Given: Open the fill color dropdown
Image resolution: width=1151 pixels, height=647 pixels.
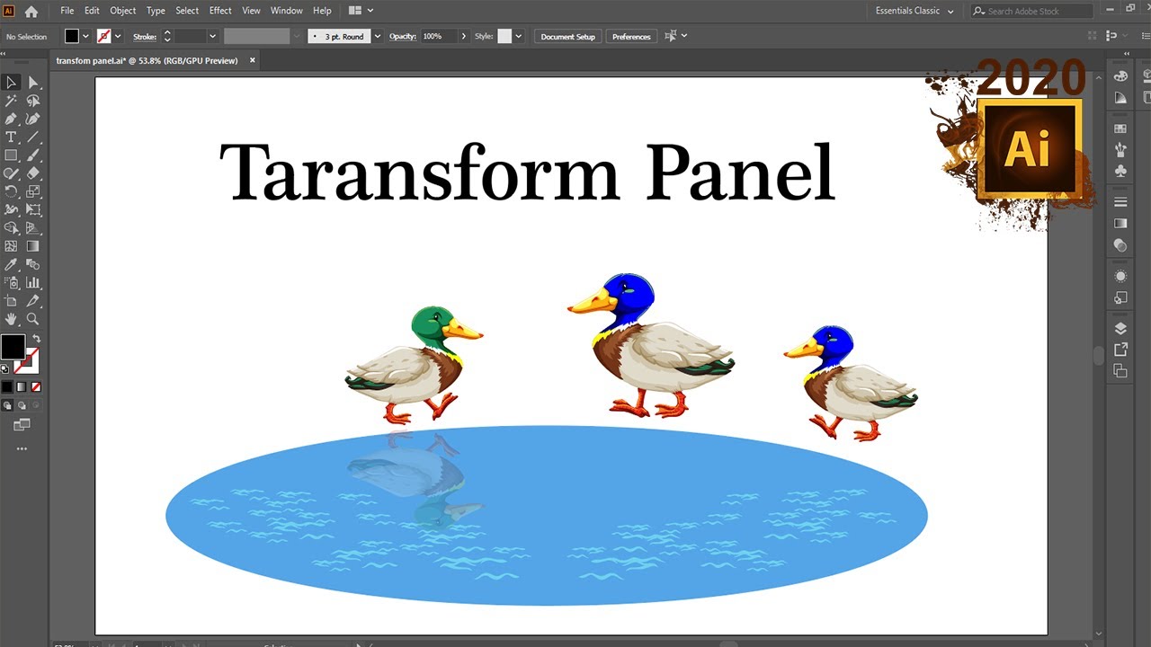Looking at the screenshot, I should 86,36.
